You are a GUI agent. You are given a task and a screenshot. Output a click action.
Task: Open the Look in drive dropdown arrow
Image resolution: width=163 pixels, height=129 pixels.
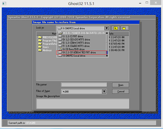pos(107,28)
